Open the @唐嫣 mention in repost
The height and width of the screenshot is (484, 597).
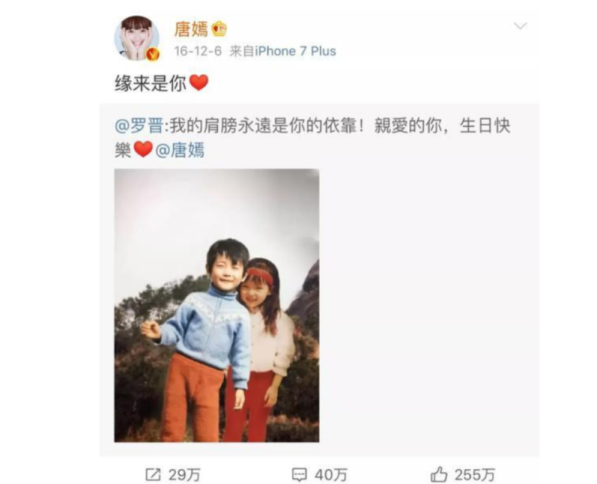coord(180,150)
